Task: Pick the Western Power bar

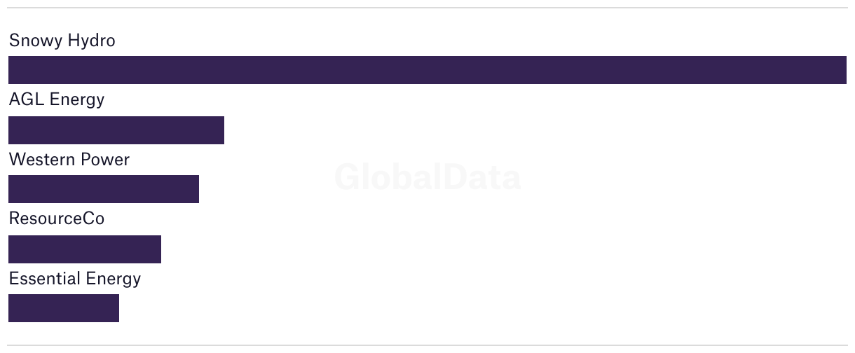Action: (104, 189)
